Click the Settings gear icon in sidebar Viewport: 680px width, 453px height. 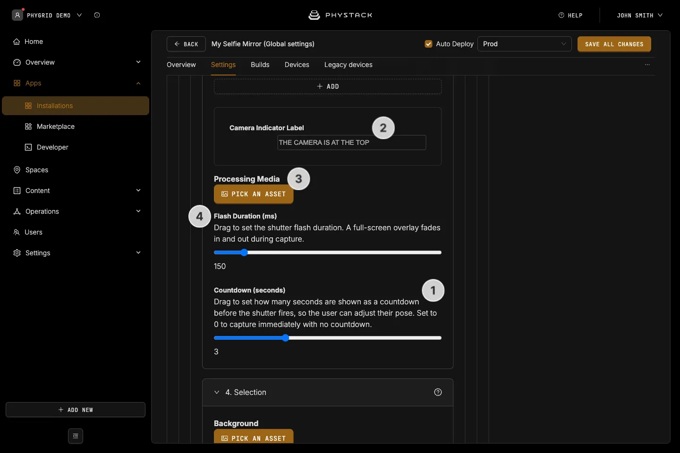17,253
